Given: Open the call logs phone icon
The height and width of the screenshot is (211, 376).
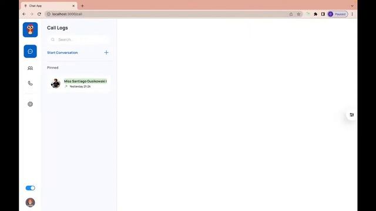Looking at the screenshot, I should click(30, 83).
